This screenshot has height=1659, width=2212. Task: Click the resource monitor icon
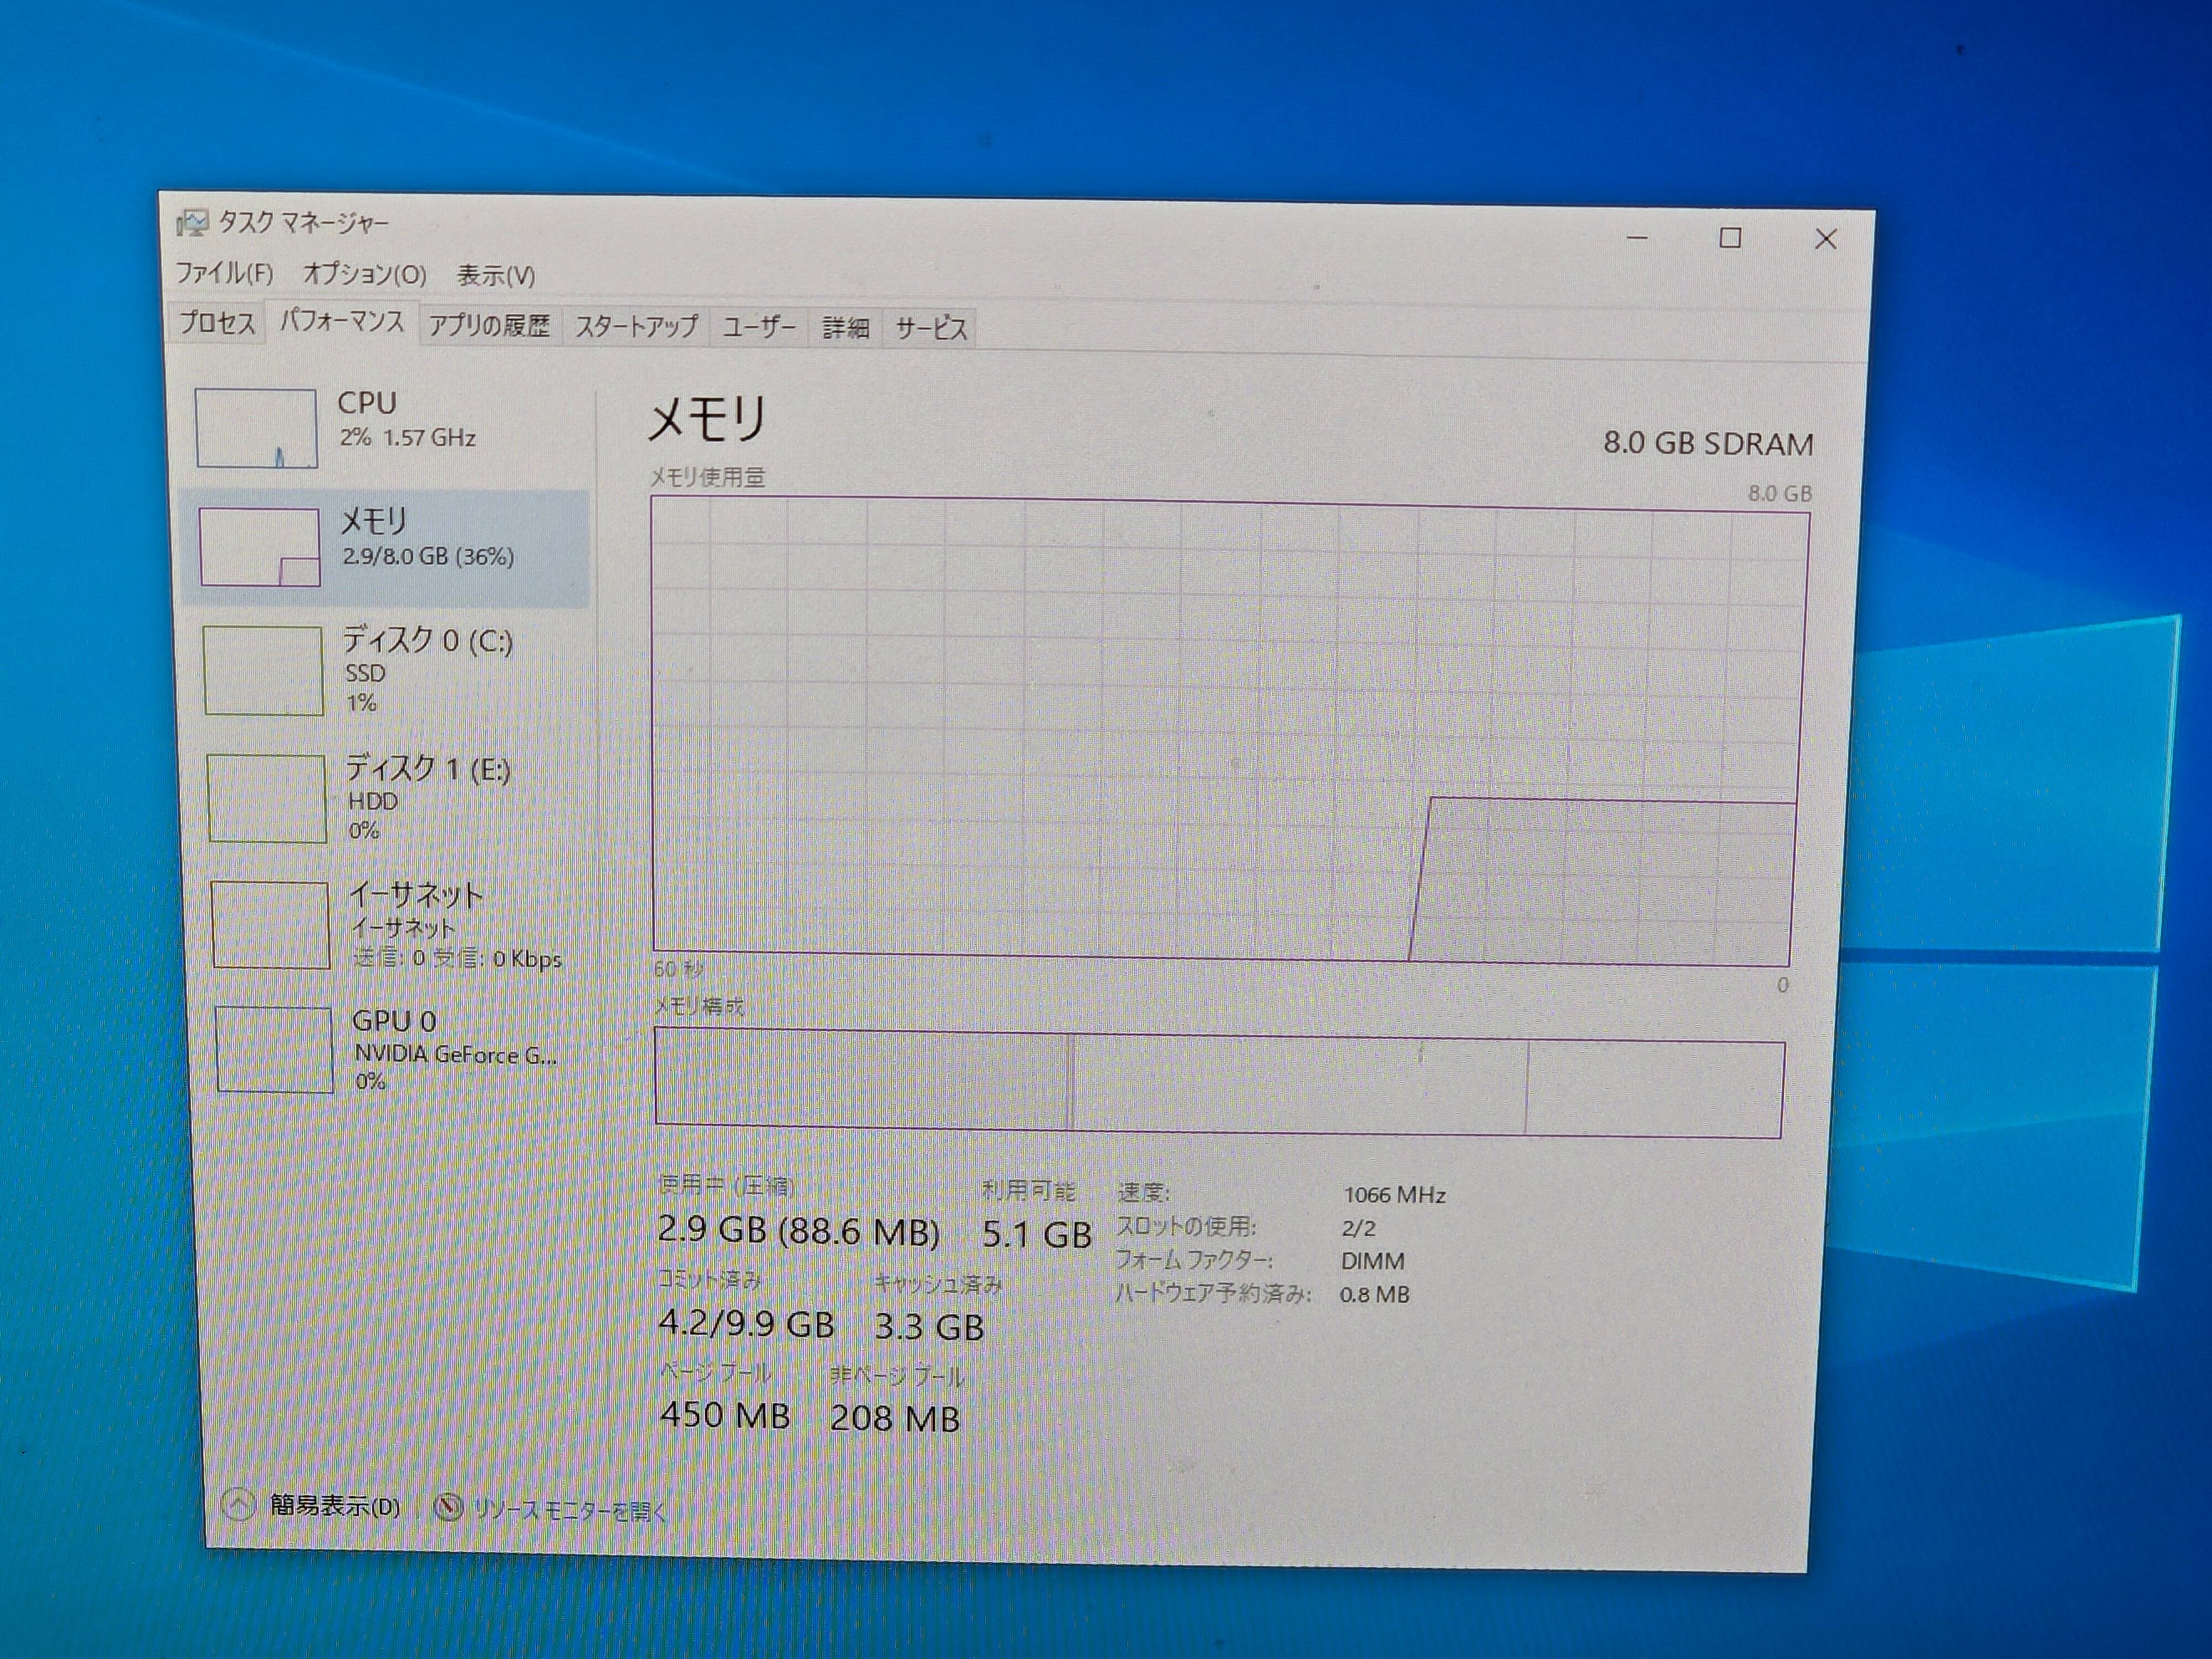pos(449,1507)
